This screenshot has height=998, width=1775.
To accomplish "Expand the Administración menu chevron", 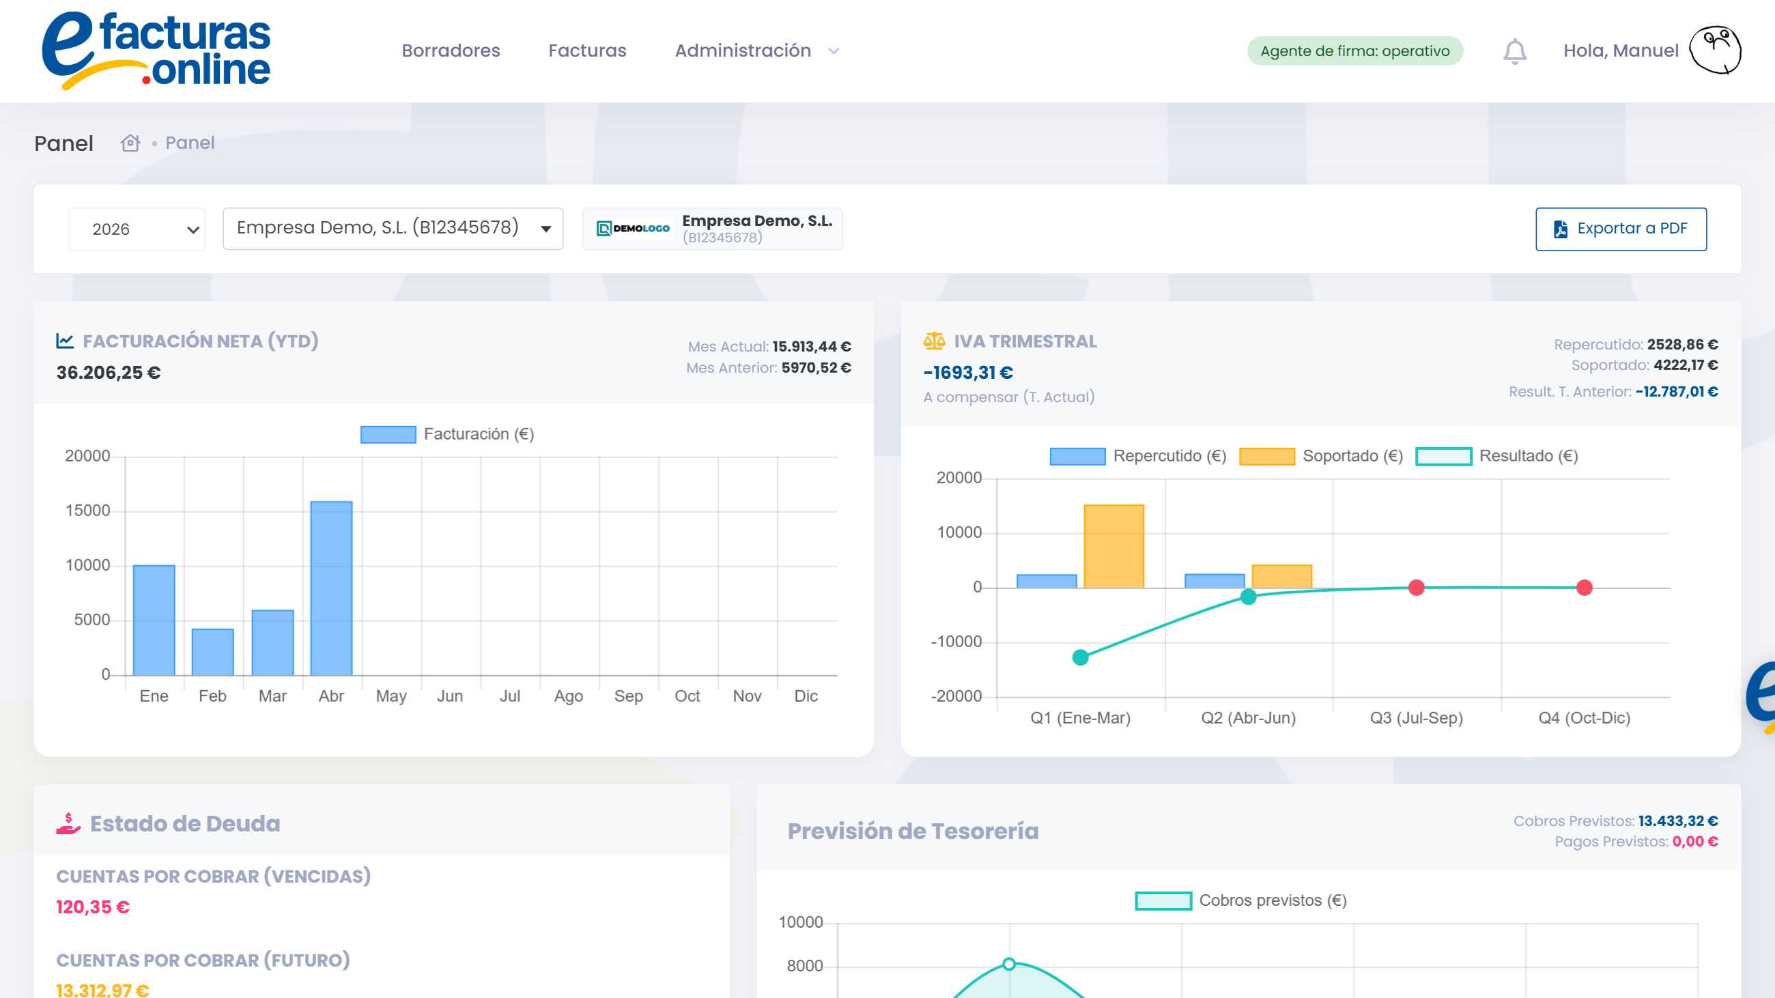I will click(834, 51).
